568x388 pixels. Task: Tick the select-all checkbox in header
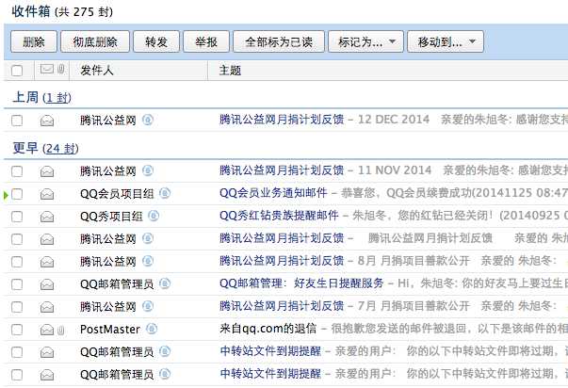(17, 71)
